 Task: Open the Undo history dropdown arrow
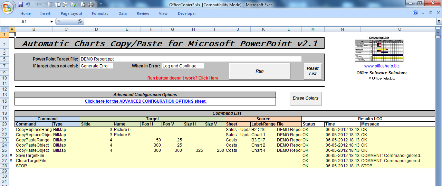[33, 5]
